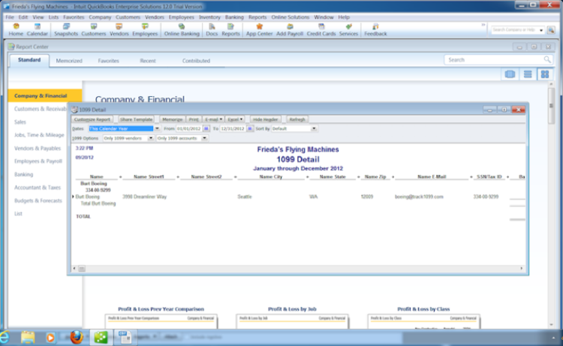563x346 pixels.
Task: Click the Customize Report button
Action: pyautogui.click(x=92, y=119)
